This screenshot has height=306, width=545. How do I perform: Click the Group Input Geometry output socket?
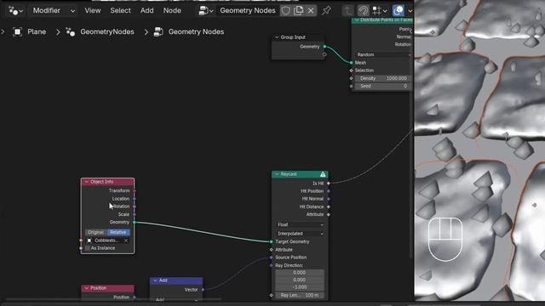(x=324, y=47)
